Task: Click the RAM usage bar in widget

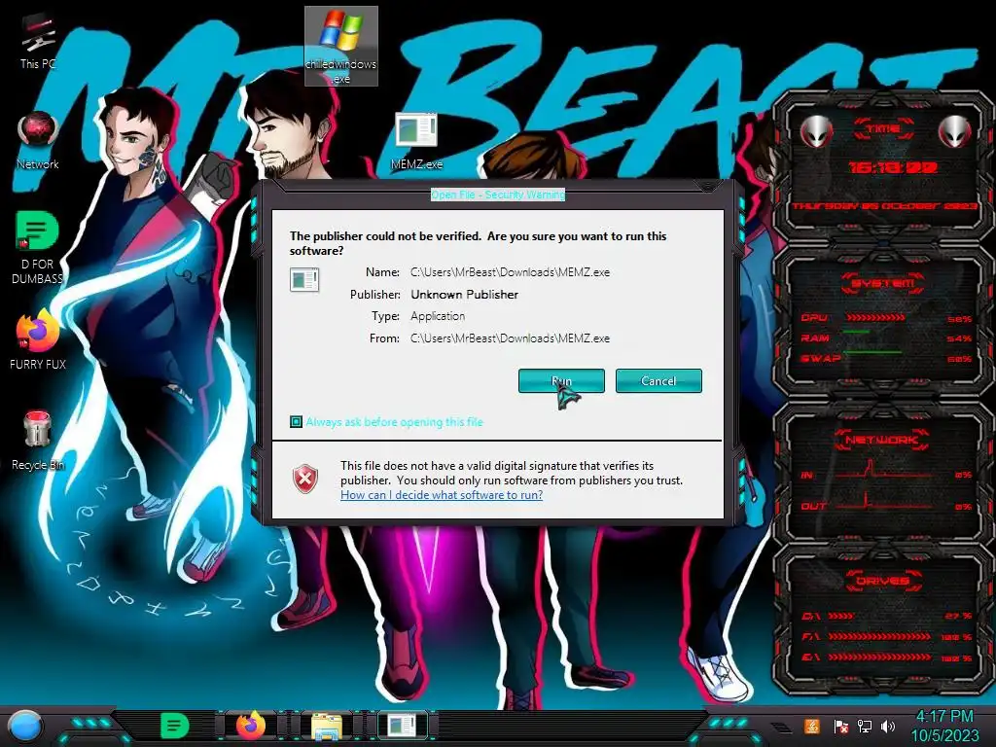Action: [857, 333]
